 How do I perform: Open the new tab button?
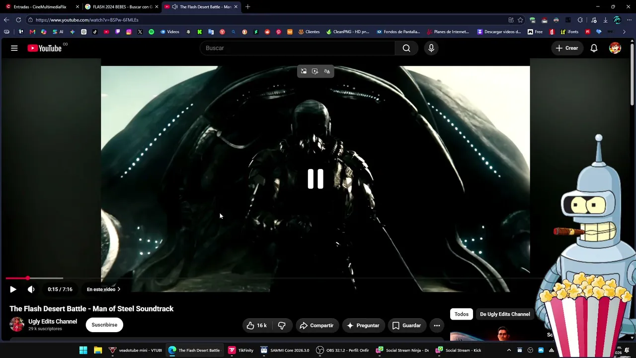[x=247, y=6]
